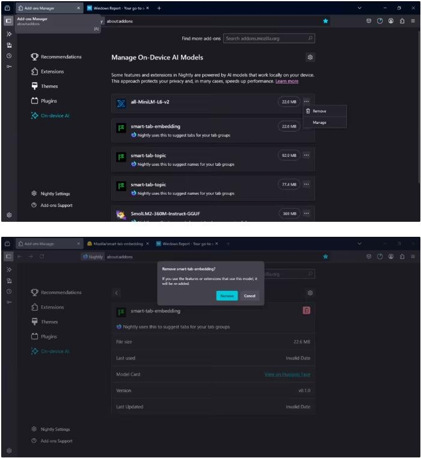Click reload button in bottom window toolbar
This screenshot has height=458, width=421.
pyautogui.click(x=42, y=257)
